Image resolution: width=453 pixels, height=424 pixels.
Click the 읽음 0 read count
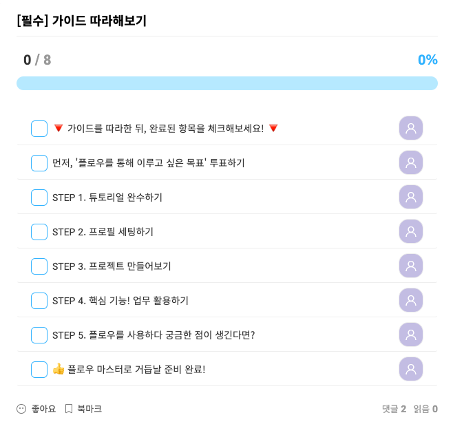(x=425, y=409)
